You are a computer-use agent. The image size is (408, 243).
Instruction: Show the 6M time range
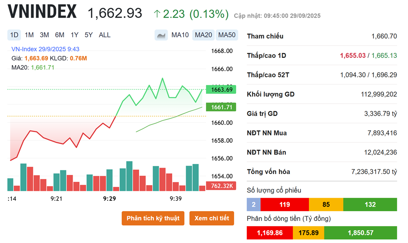click(60, 35)
